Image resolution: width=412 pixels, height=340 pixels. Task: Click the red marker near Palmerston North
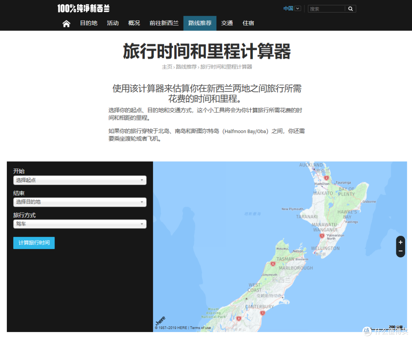[x=322, y=236]
